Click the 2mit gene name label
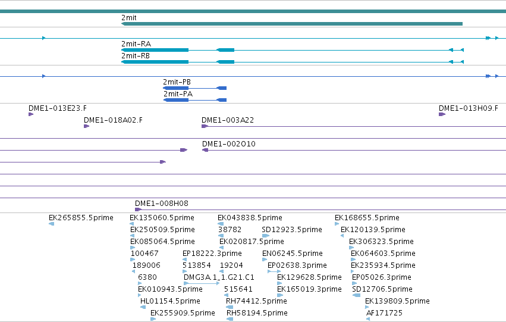The width and height of the screenshot is (506, 322). click(x=129, y=18)
